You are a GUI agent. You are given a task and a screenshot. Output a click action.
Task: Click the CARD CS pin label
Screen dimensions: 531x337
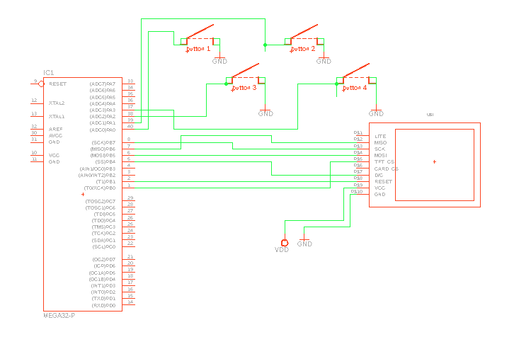coord(387,169)
